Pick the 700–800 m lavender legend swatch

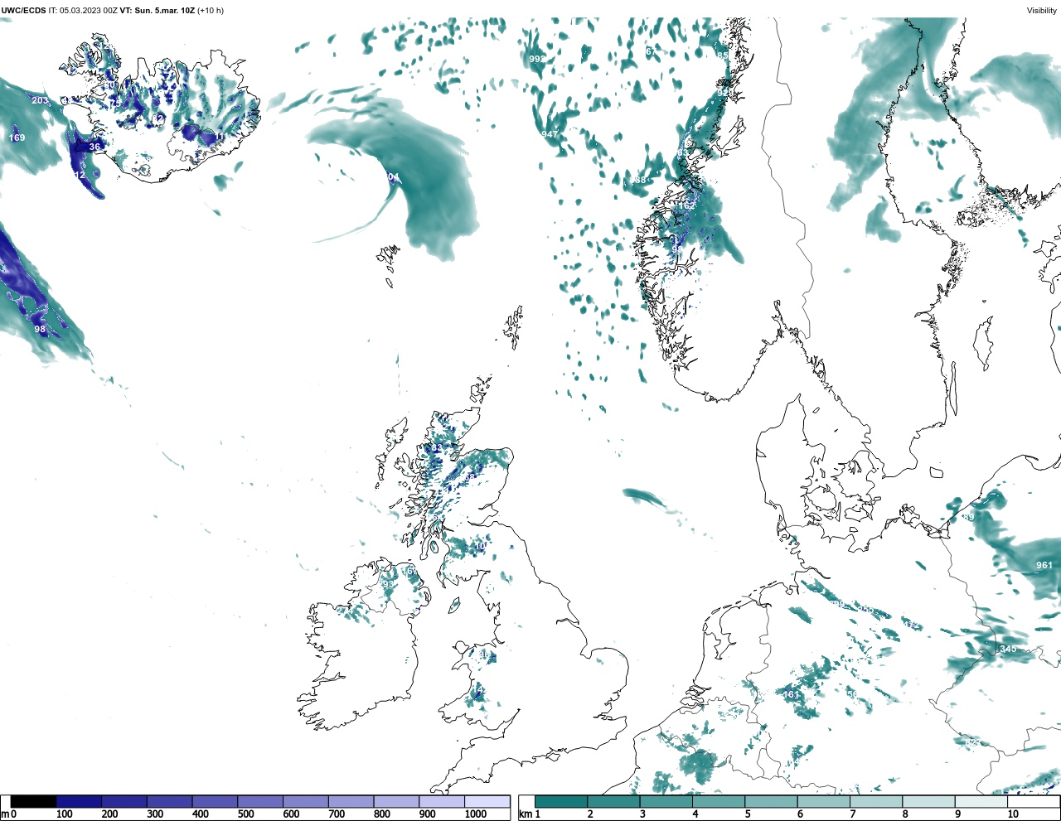coord(351,801)
